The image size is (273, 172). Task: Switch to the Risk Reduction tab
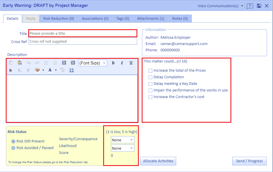pyautogui.click(x=59, y=19)
